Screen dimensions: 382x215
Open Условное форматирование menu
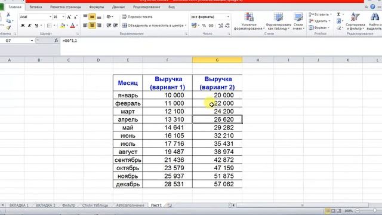tap(249, 21)
